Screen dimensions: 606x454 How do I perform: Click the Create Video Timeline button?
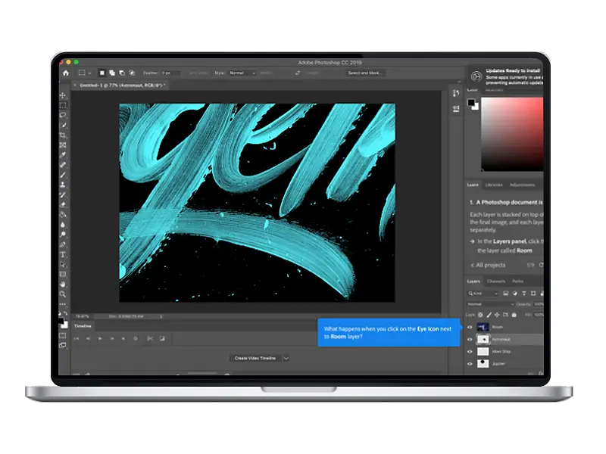click(255, 358)
